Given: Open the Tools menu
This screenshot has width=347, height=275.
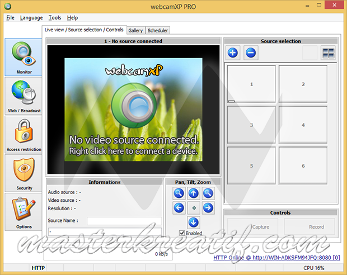Looking at the screenshot, I should (x=55, y=18).
